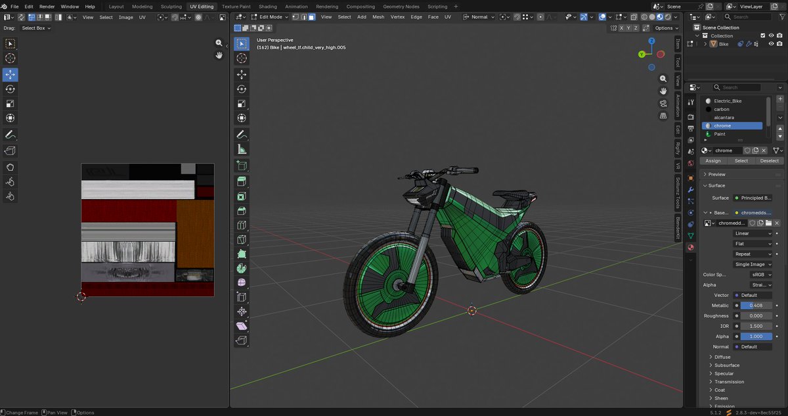Expand the Subsurface section

click(x=727, y=365)
